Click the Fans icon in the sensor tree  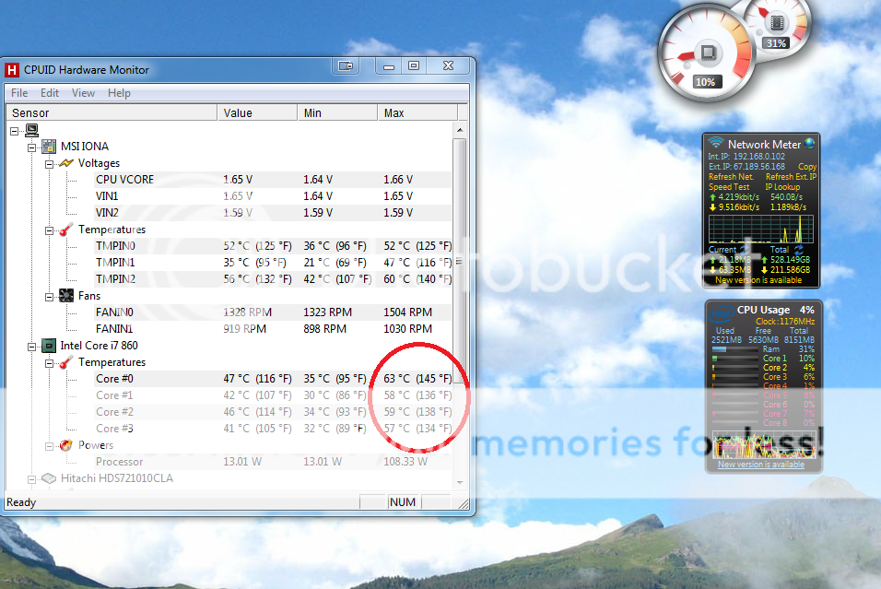click(x=65, y=295)
